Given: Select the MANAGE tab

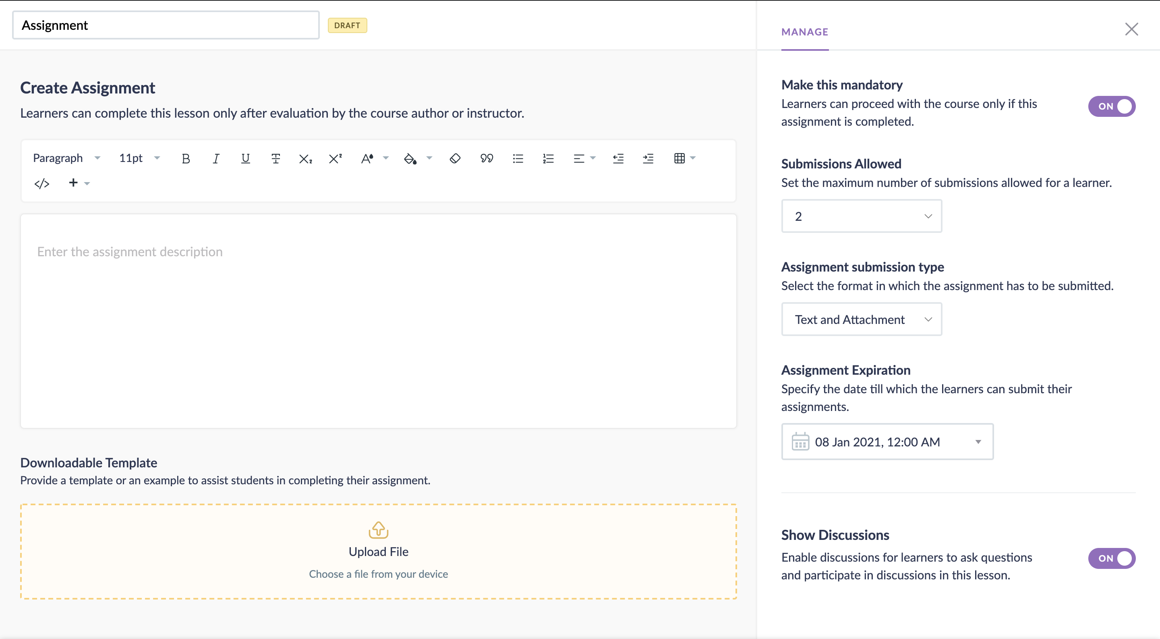Looking at the screenshot, I should pyautogui.click(x=804, y=32).
